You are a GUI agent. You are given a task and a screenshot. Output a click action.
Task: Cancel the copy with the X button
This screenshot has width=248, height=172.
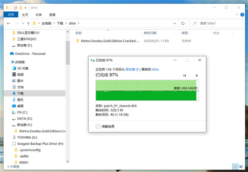pos(197,75)
